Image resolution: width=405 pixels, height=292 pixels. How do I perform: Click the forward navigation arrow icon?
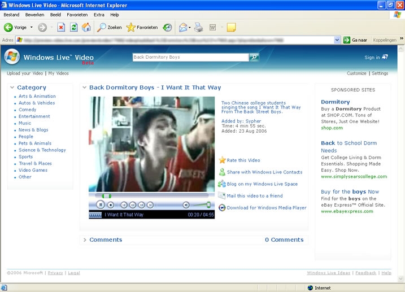point(42,27)
